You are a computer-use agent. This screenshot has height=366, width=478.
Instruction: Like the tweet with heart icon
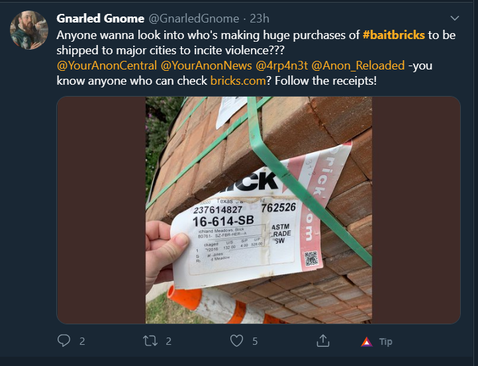point(236,341)
